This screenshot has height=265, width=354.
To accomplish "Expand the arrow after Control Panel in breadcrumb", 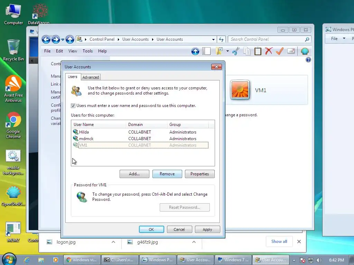I will 119,39.
